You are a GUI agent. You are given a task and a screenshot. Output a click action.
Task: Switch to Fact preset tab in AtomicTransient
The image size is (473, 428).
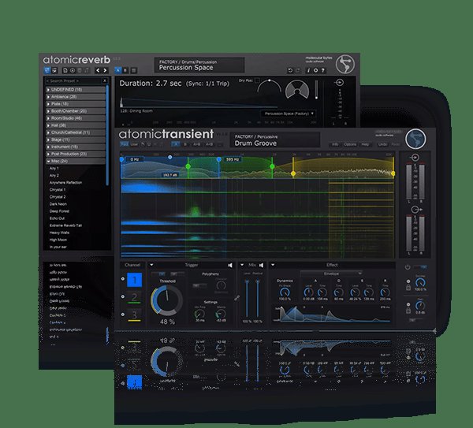(x=124, y=144)
